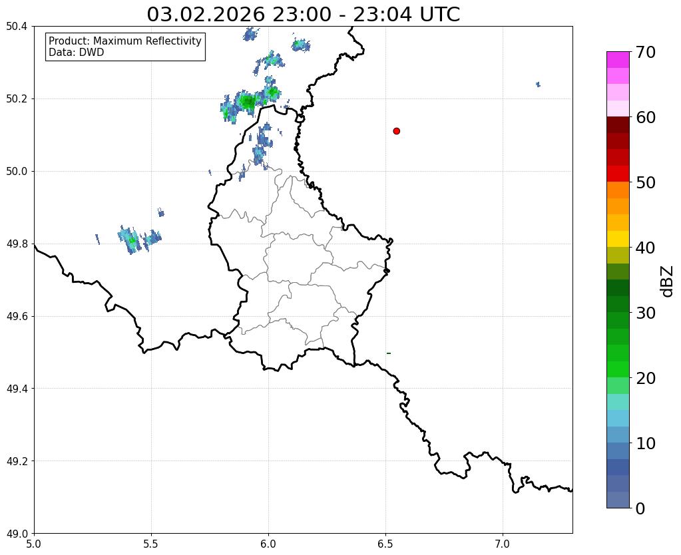Screen dimensions: 681x555
Task: Click the colorbar tick label '0'
Action: [x=640, y=508]
